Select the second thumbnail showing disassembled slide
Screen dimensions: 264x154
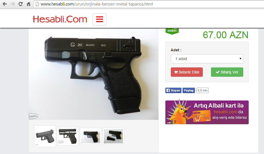68,136
